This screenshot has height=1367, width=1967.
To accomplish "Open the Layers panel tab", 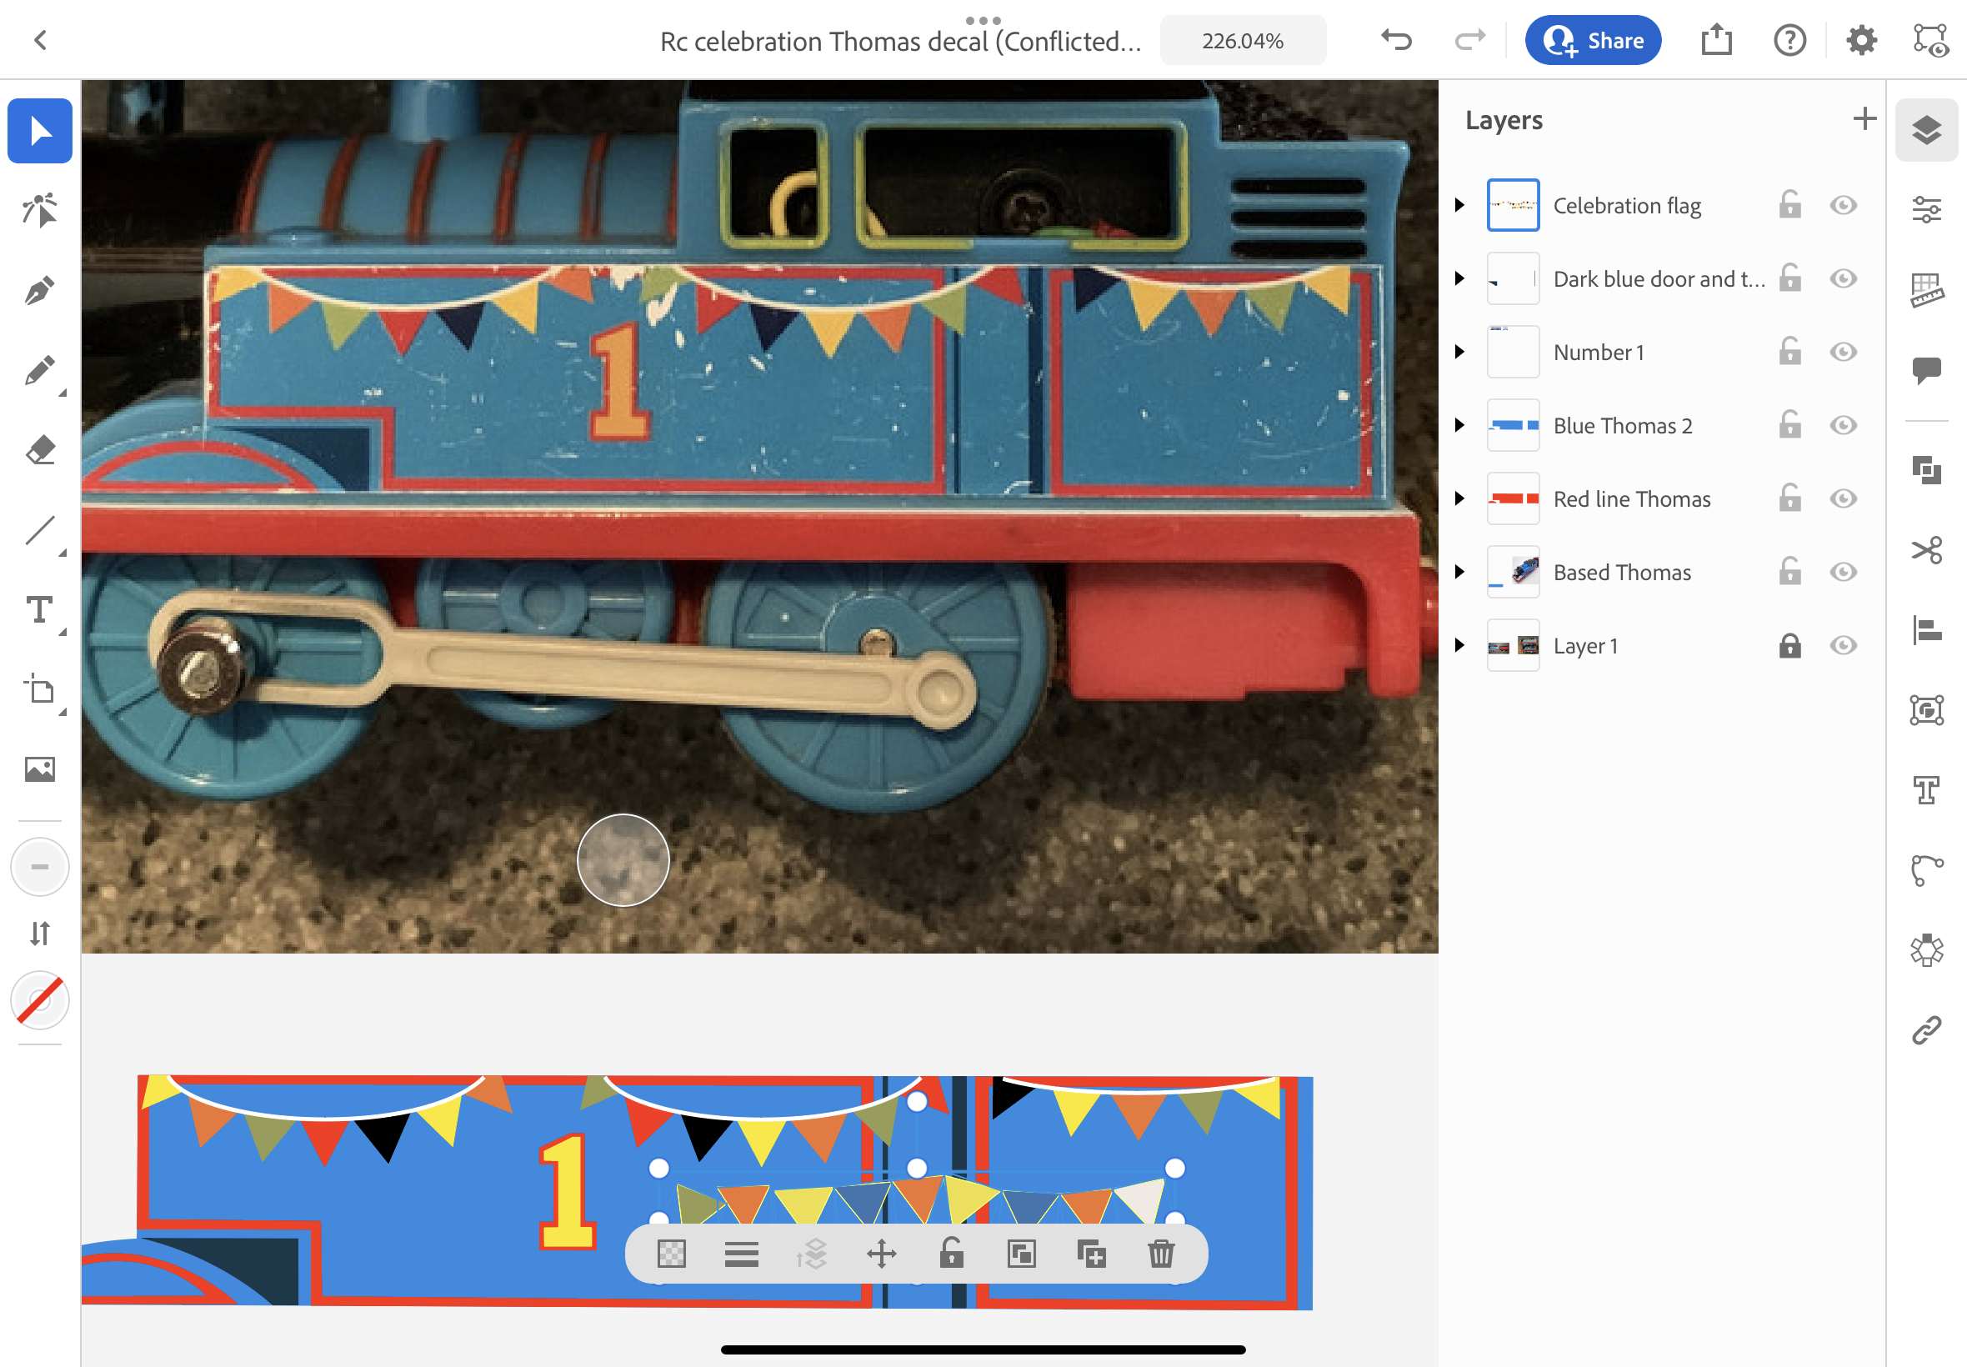I will pos(1926,130).
